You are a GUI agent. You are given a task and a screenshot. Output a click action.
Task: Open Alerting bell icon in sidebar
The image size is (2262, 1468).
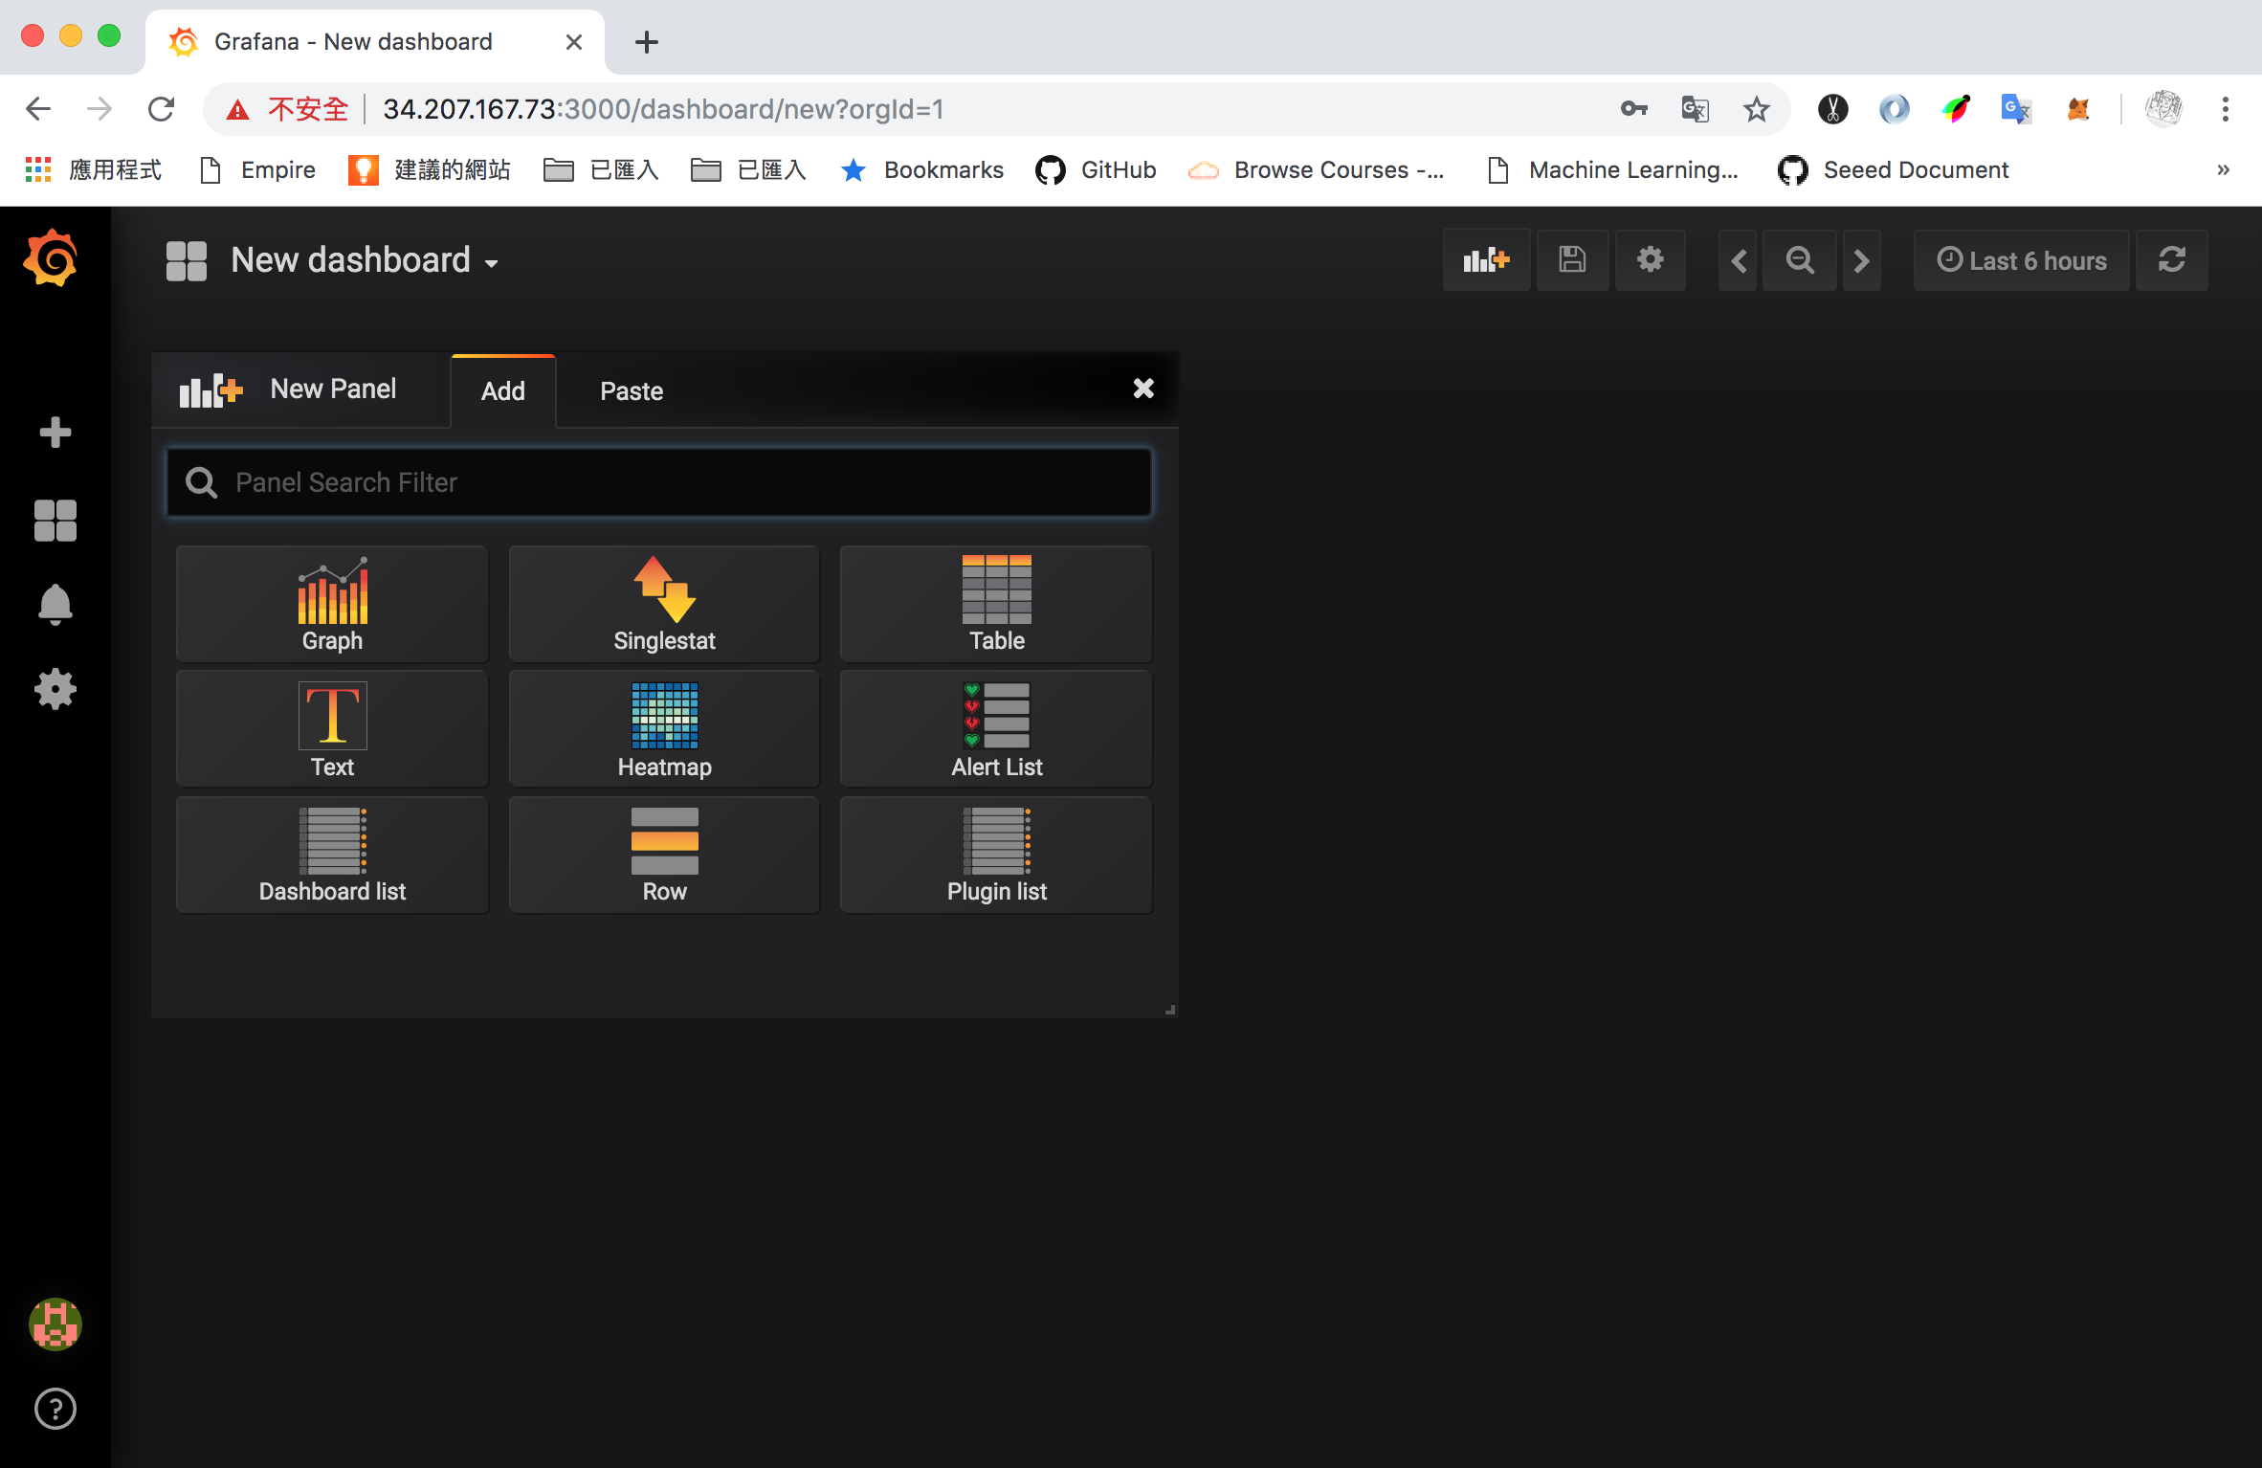(x=55, y=604)
